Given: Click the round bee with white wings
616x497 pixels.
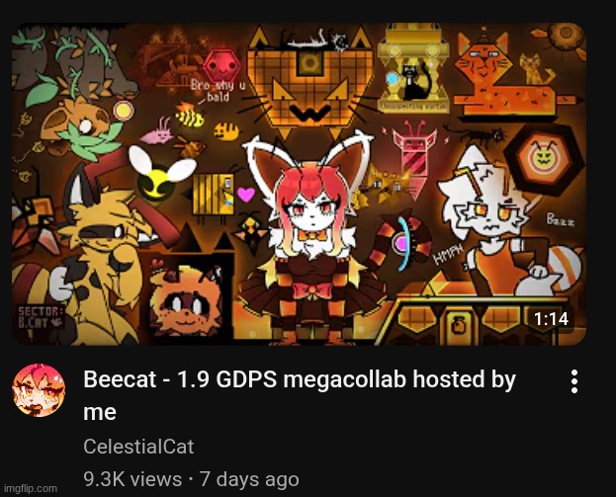Looking at the screenshot, I should (x=161, y=175).
